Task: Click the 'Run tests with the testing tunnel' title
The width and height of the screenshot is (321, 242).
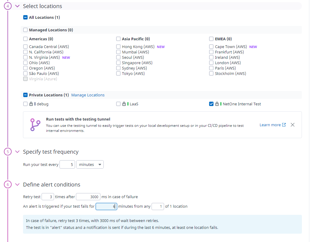Action: [78, 119]
